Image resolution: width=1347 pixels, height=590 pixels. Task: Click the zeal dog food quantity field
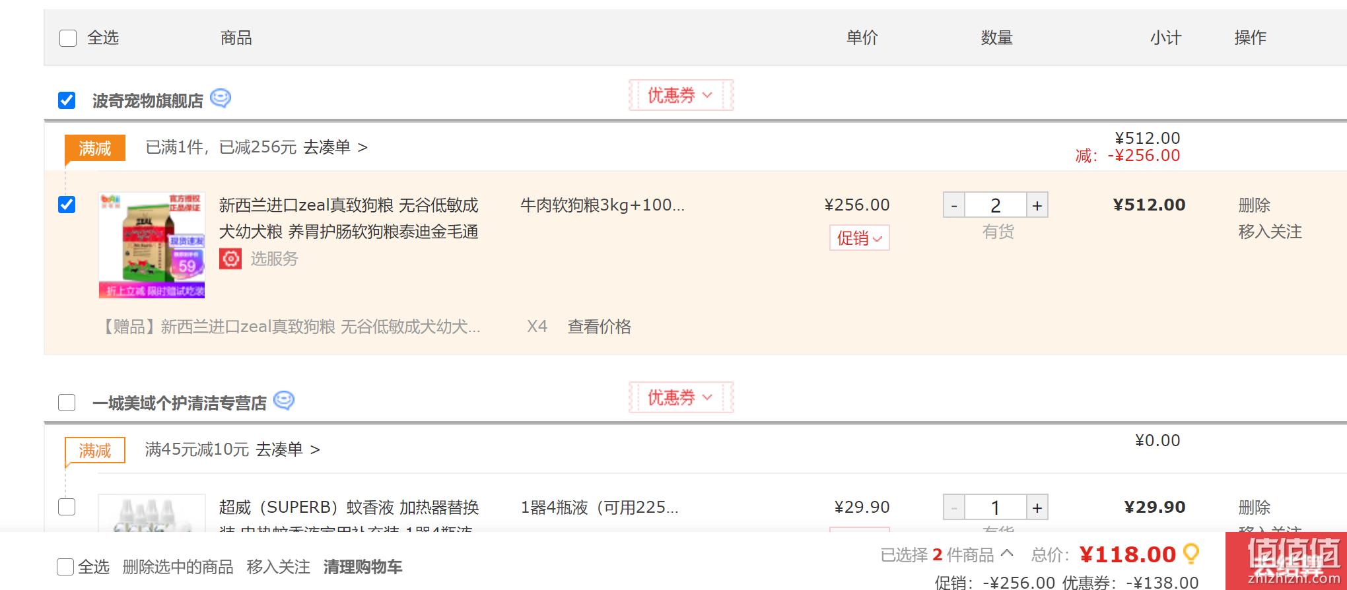[996, 205]
